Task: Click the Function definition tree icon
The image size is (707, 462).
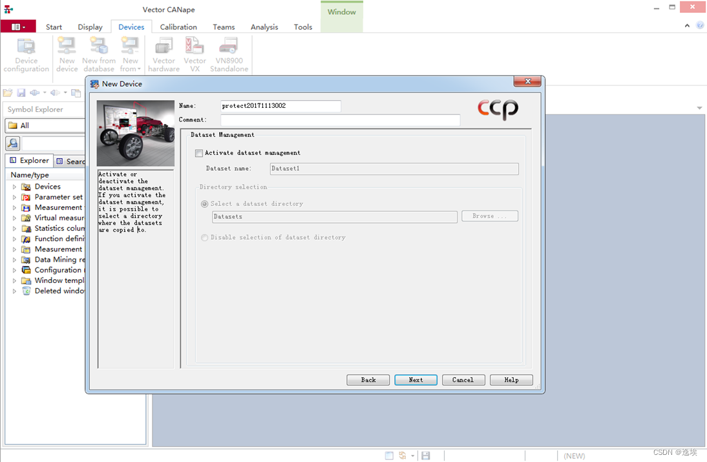Action: (x=26, y=239)
